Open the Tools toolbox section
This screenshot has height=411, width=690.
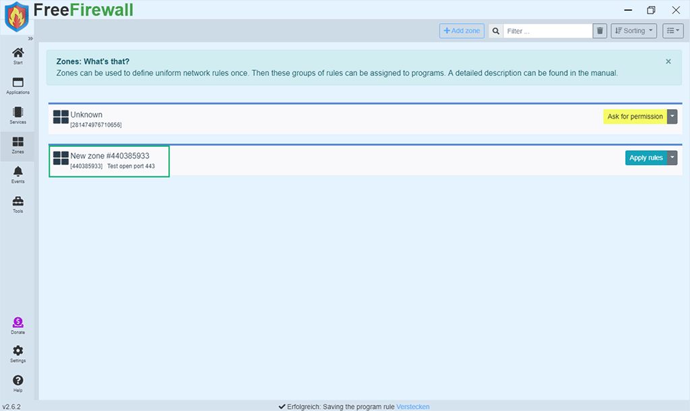(x=18, y=203)
